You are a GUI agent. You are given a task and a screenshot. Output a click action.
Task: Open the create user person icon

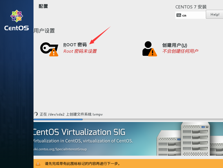[150, 49]
